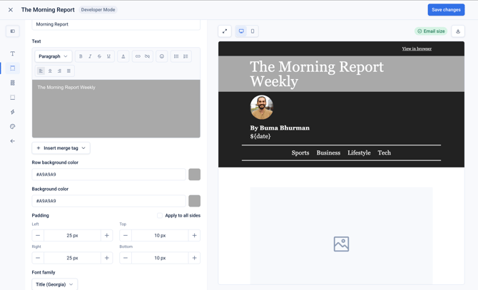The height and width of the screenshot is (290, 478).
Task: Open the color palette theme icon
Action: (x=13, y=127)
